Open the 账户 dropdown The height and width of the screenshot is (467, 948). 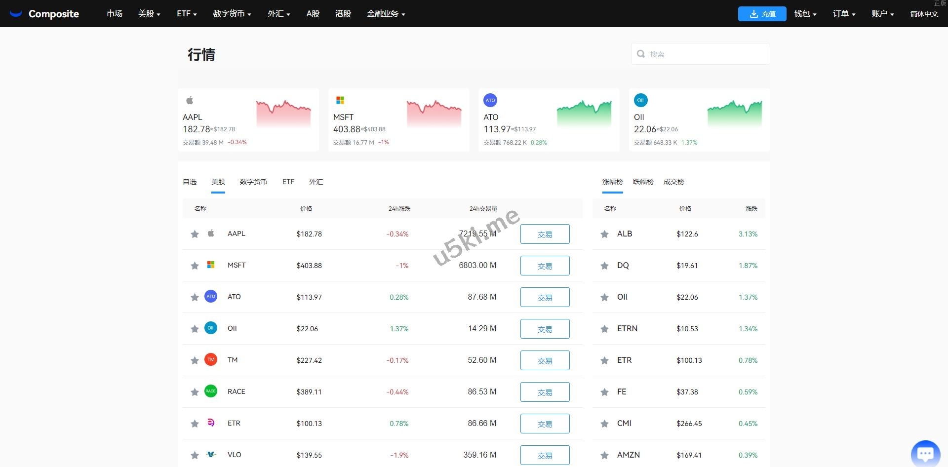click(882, 13)
